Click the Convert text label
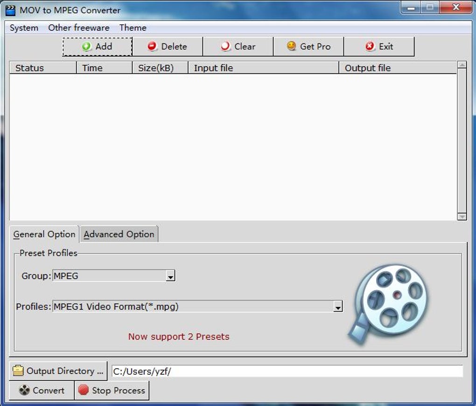Image resolution: width=476 pixels, height=406 pixels. [x=49, y=390]
